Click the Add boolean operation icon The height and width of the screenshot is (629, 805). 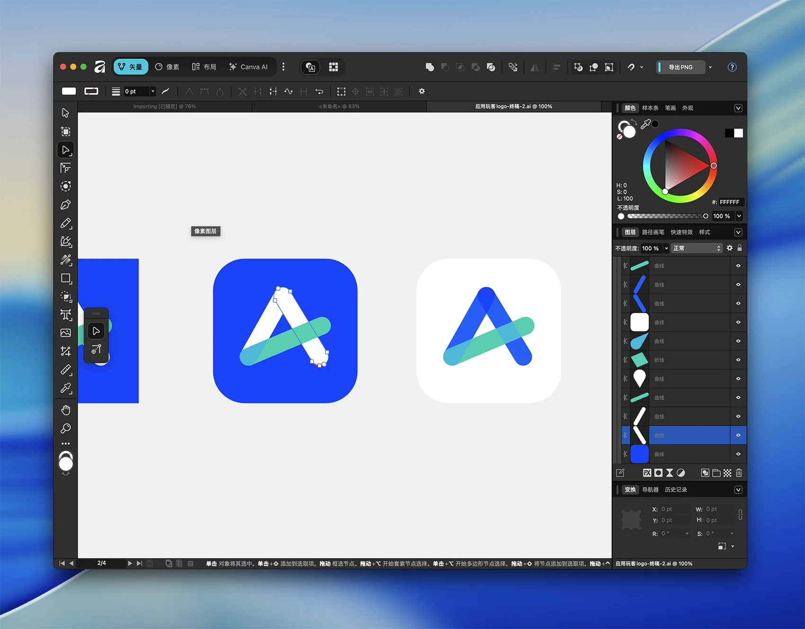pyautogui.click(x=429, y=67)
